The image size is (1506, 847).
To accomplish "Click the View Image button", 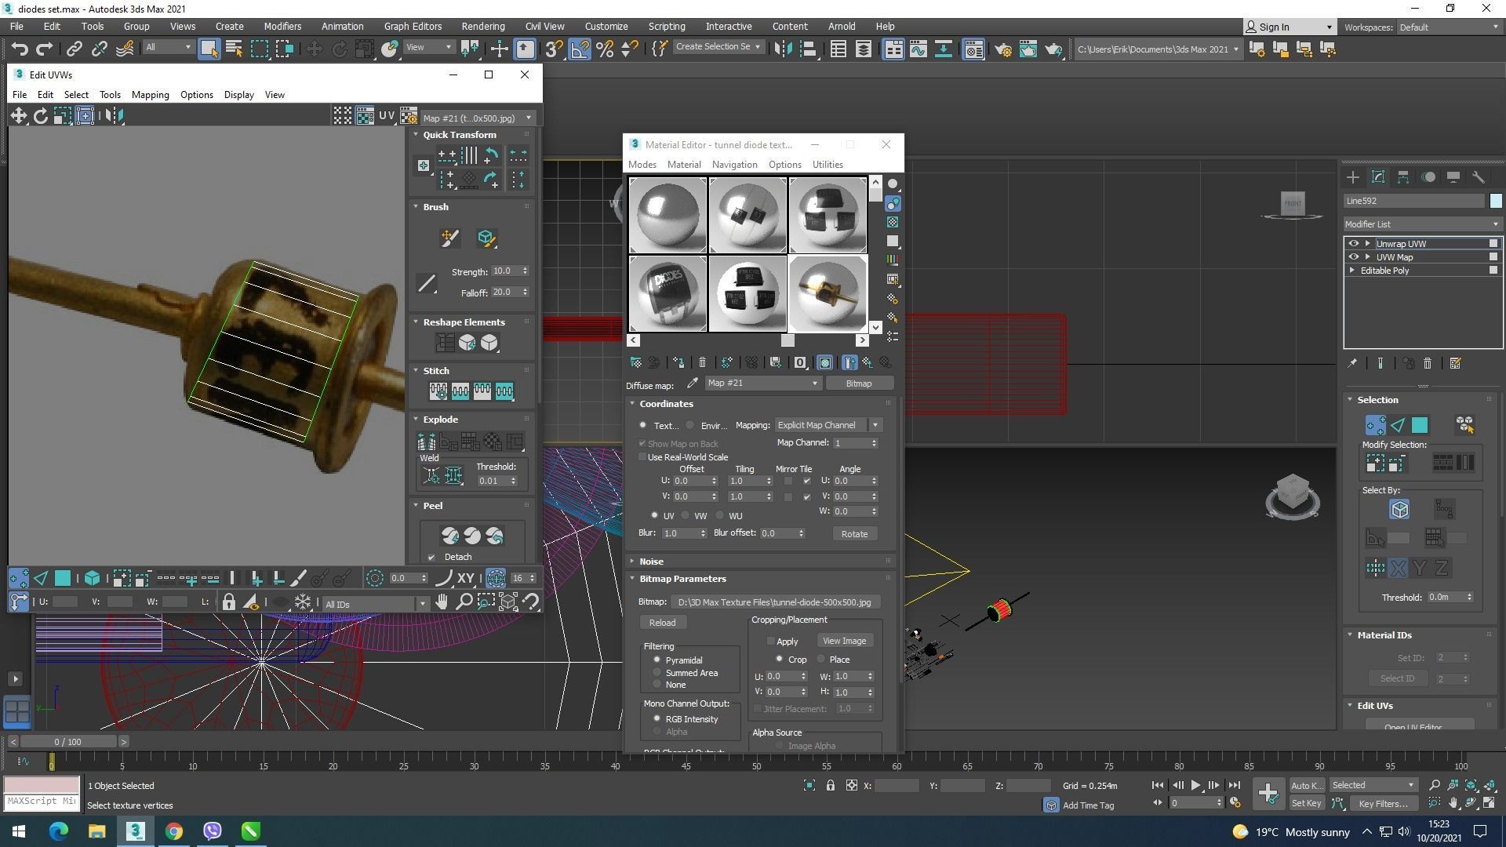I will pyautogui.click(x=844, y=642).
